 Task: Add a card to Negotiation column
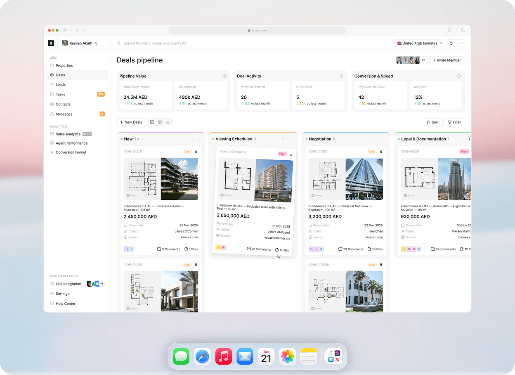click(x=377, y=139)
